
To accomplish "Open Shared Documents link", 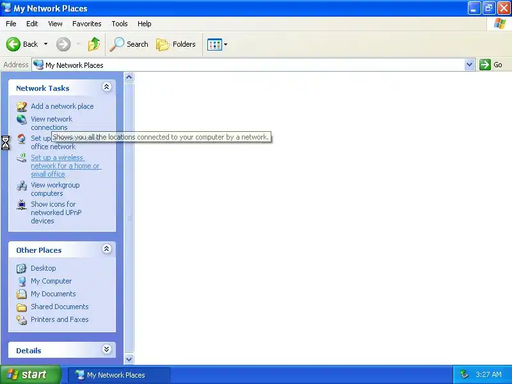I will coord(60,307).
